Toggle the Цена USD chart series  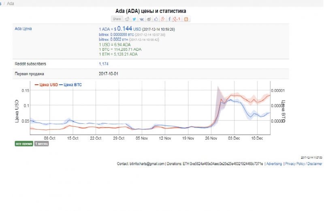tap(47, 85)
